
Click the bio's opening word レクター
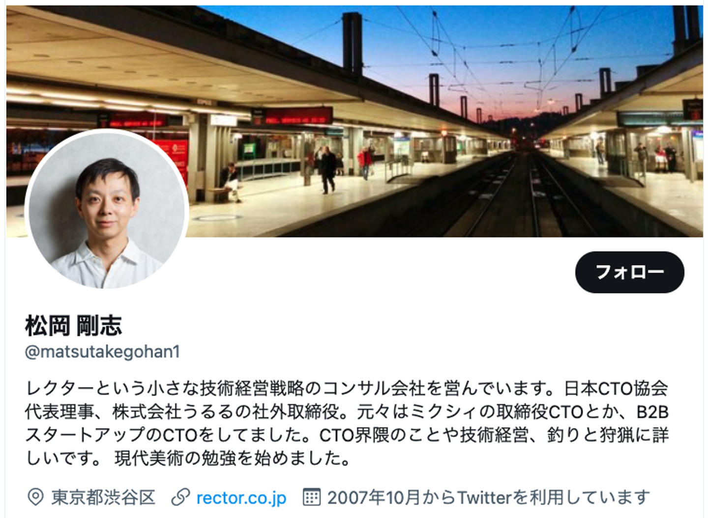[x=59, y=388]
